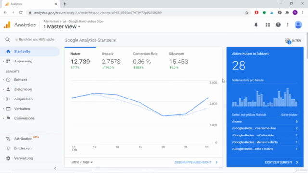The height and width of the screenshot is (173, 308).
Task: Bookmark page with the star icon
Action: tap(247, 12)
